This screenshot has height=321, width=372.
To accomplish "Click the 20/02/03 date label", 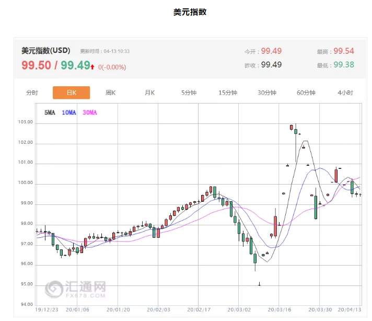I will [x=158, y=310].
